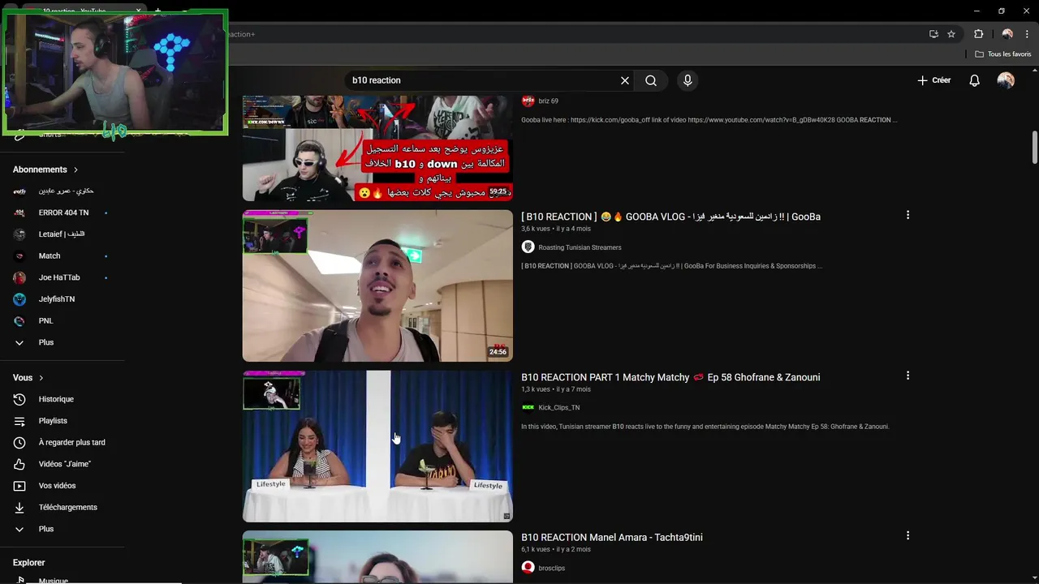This screenshot has width=1039, height=584.
Task: Click the install app icon in address bar
Action: [933, 34]
